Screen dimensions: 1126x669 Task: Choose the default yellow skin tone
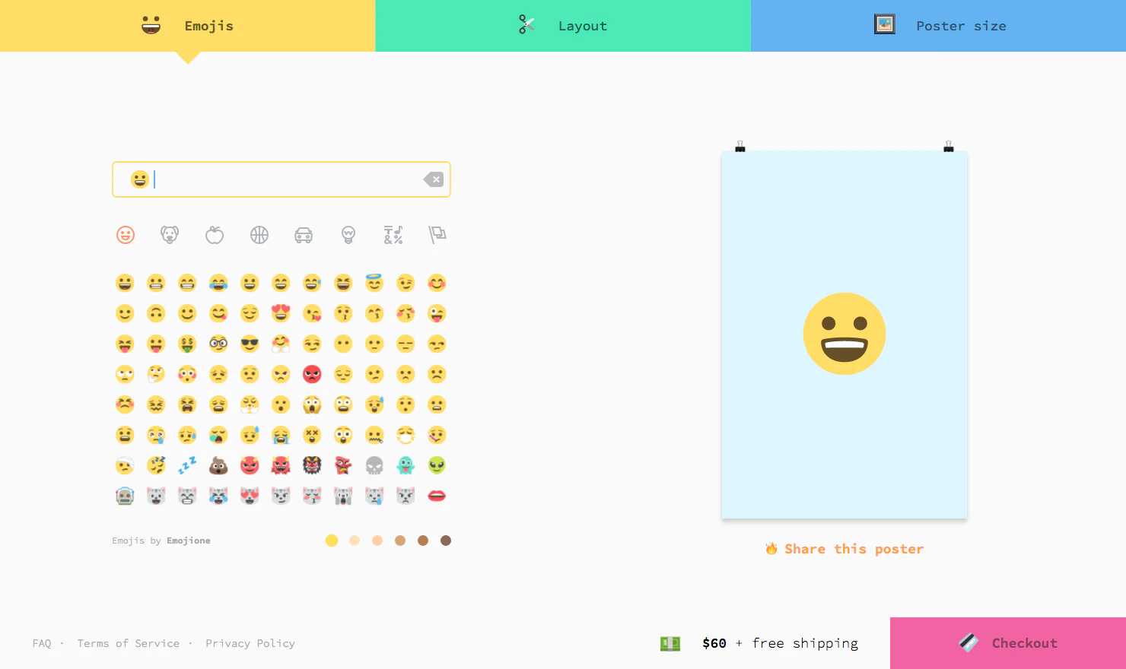332,541
